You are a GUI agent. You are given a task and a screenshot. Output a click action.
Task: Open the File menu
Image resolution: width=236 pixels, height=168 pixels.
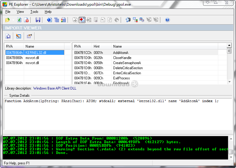(x=8, y=12)
